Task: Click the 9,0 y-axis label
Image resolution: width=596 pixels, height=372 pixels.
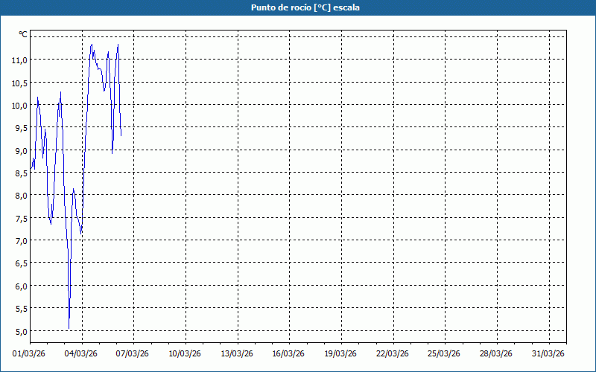Action: point(22,151)
